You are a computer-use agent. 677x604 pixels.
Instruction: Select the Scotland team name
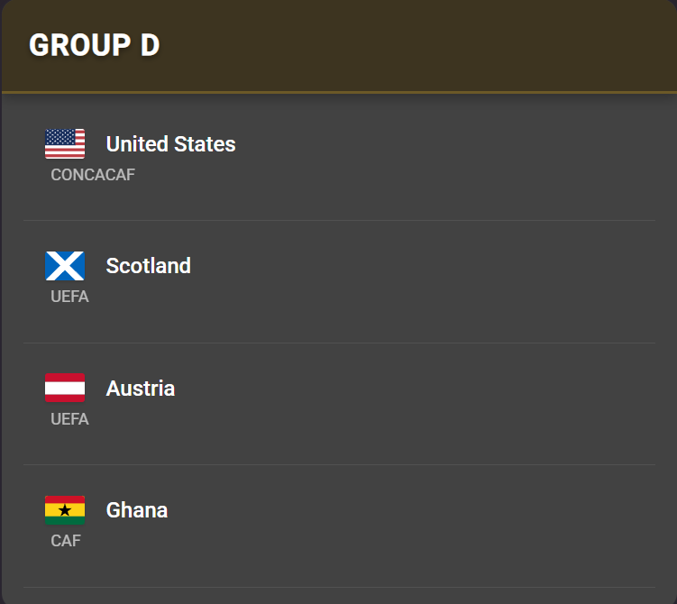click(148, 266)
